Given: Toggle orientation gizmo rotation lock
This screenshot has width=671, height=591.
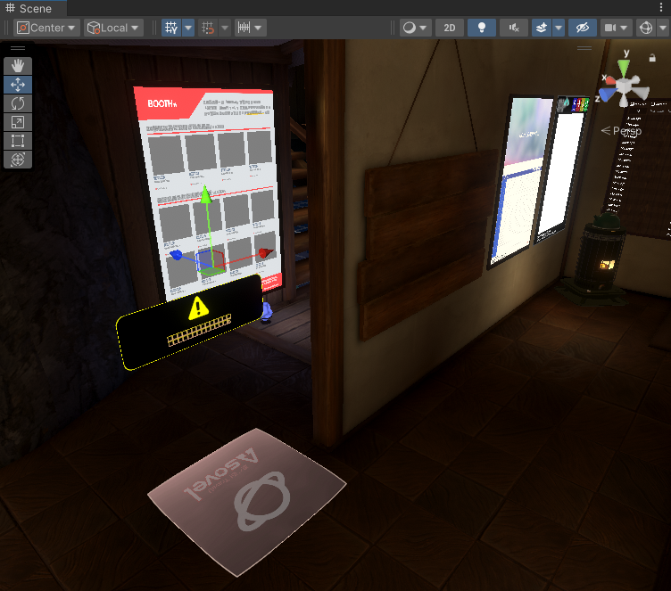Looking at the screenshot, I should [652, 57].
